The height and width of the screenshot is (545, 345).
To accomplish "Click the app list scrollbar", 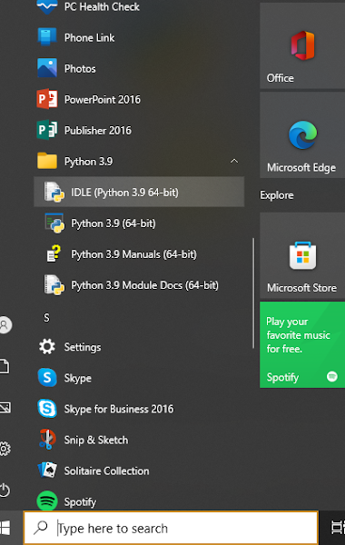I will pos(253,293).
